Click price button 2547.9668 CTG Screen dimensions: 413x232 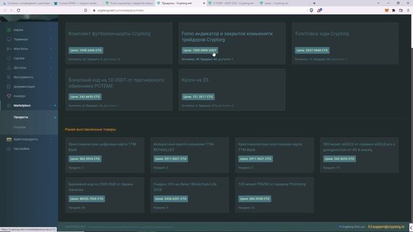pos(312,50)
